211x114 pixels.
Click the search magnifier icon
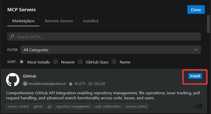[x=12, y=37]
